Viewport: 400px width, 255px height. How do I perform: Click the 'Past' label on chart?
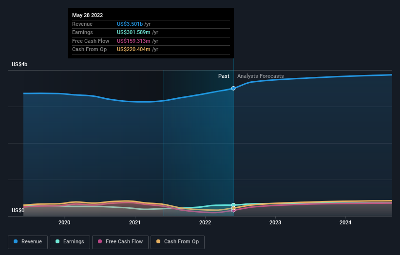click(x=224, y=76)
